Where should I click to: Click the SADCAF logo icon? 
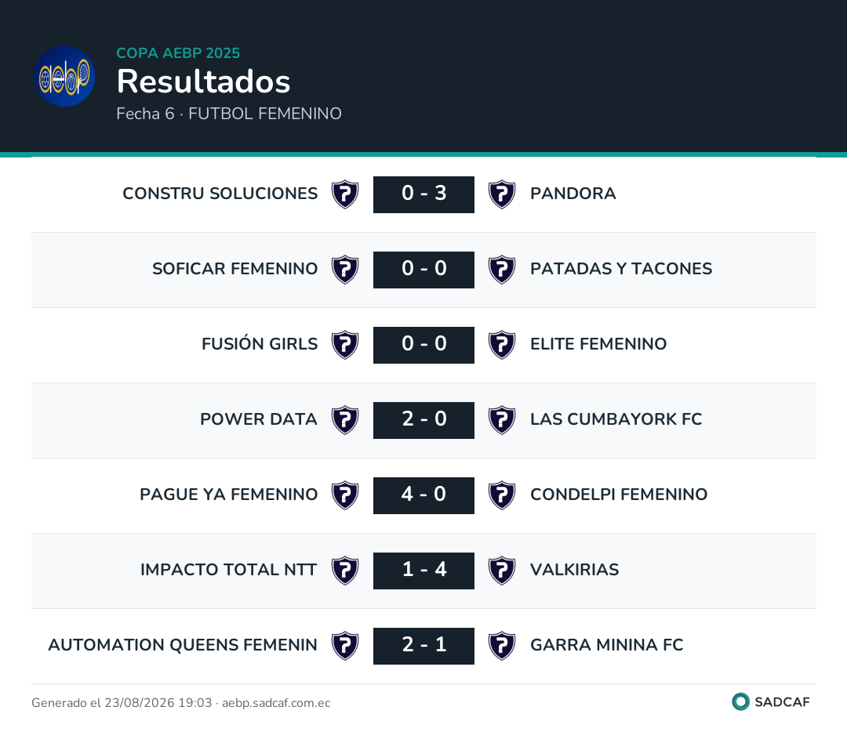740,701
